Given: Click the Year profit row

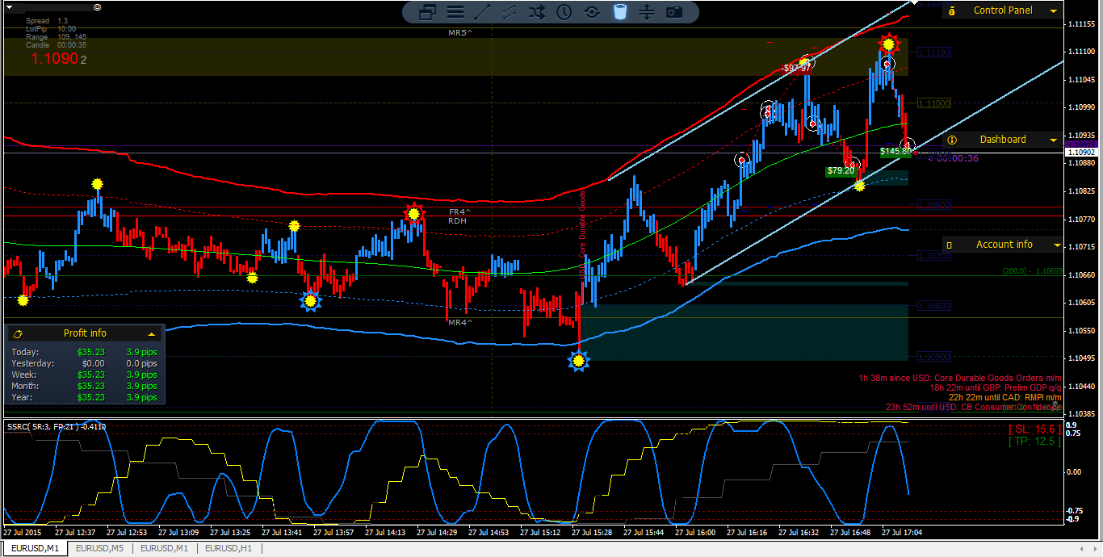Looking at the screenshot, I should click(x=85, y=397).
